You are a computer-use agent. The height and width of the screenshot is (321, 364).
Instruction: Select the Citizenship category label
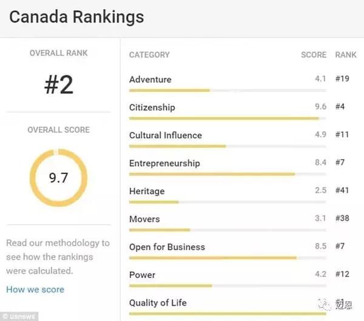(x=152, y=107)
